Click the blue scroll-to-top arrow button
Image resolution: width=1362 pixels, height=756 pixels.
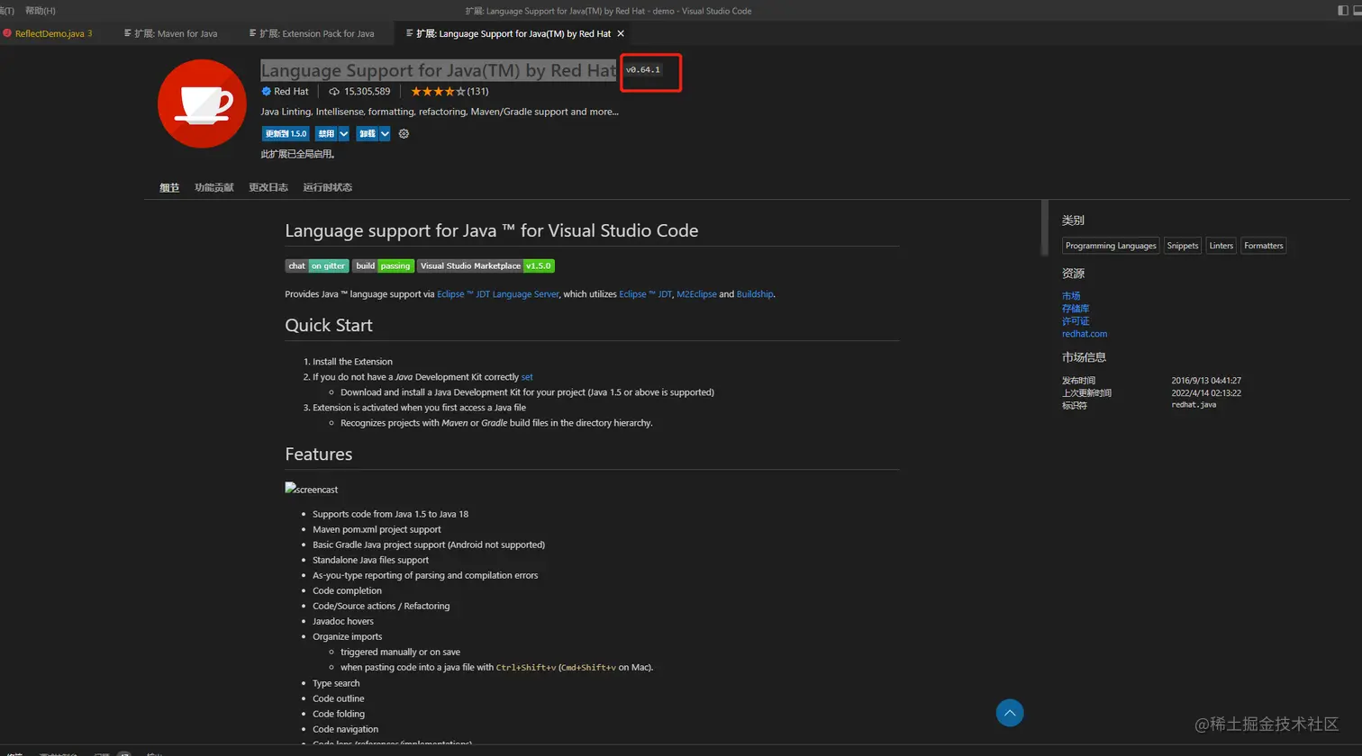tap(1010, 713)
